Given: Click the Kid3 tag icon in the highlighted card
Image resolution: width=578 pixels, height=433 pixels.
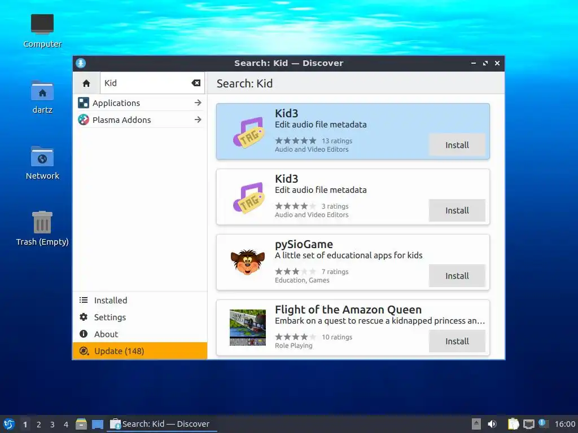Looking at the screenshot, I should [248, 132].
